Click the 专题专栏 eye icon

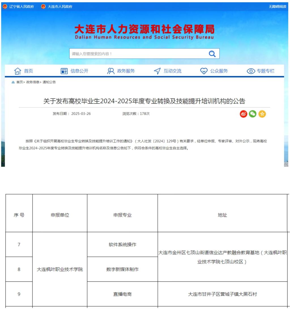coord(251,71)
